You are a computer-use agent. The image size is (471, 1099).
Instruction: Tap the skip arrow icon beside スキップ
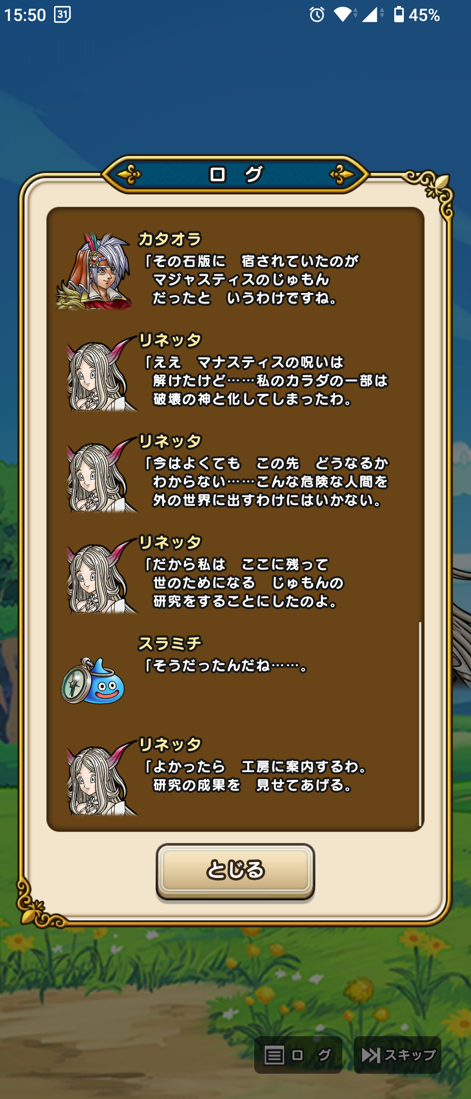click(x=371, y=1055)
